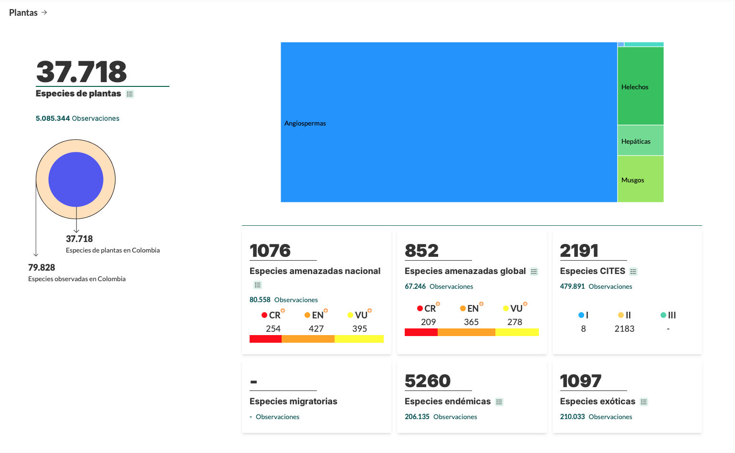The height and width of the screenshot is (453, 735).
Task: Click plus icon on national CR category
Action: click(283, 311)
